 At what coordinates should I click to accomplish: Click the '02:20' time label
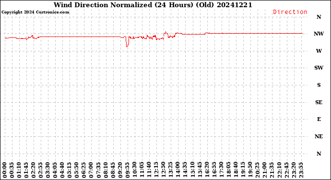point(34,170)
